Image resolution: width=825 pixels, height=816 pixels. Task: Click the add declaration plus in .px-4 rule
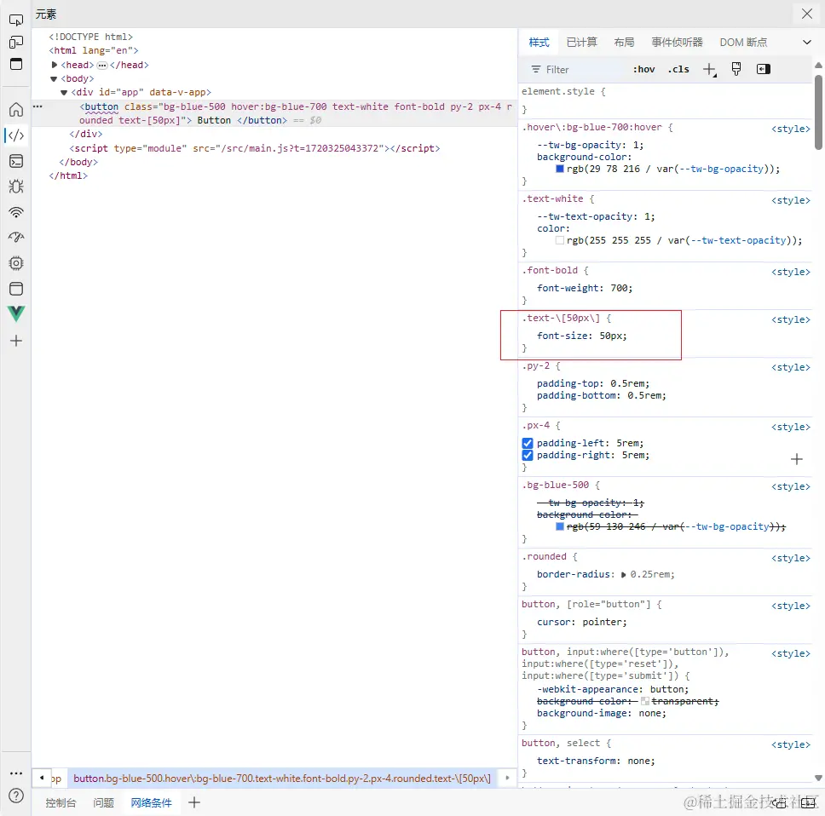[797, 459]
